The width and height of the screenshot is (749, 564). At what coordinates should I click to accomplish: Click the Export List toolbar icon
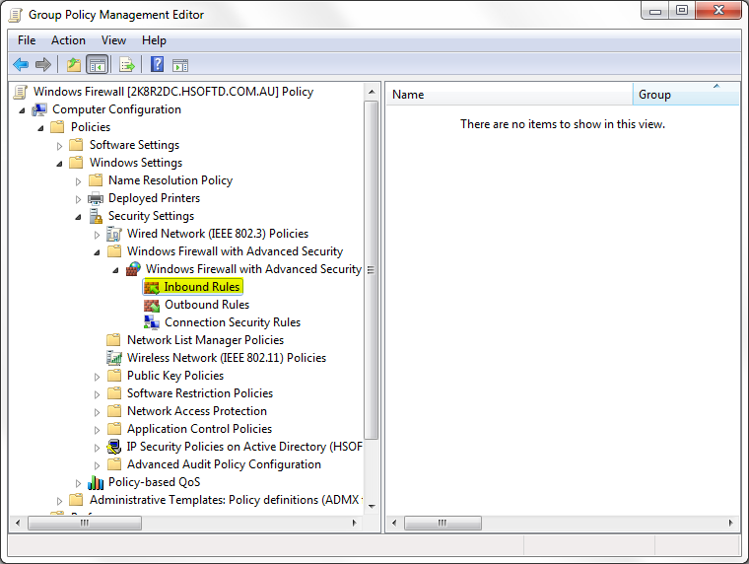point(127,64)
